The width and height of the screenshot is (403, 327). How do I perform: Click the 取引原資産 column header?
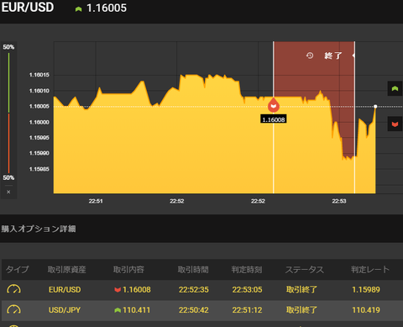pyautogui.click(x=66, y=270)
